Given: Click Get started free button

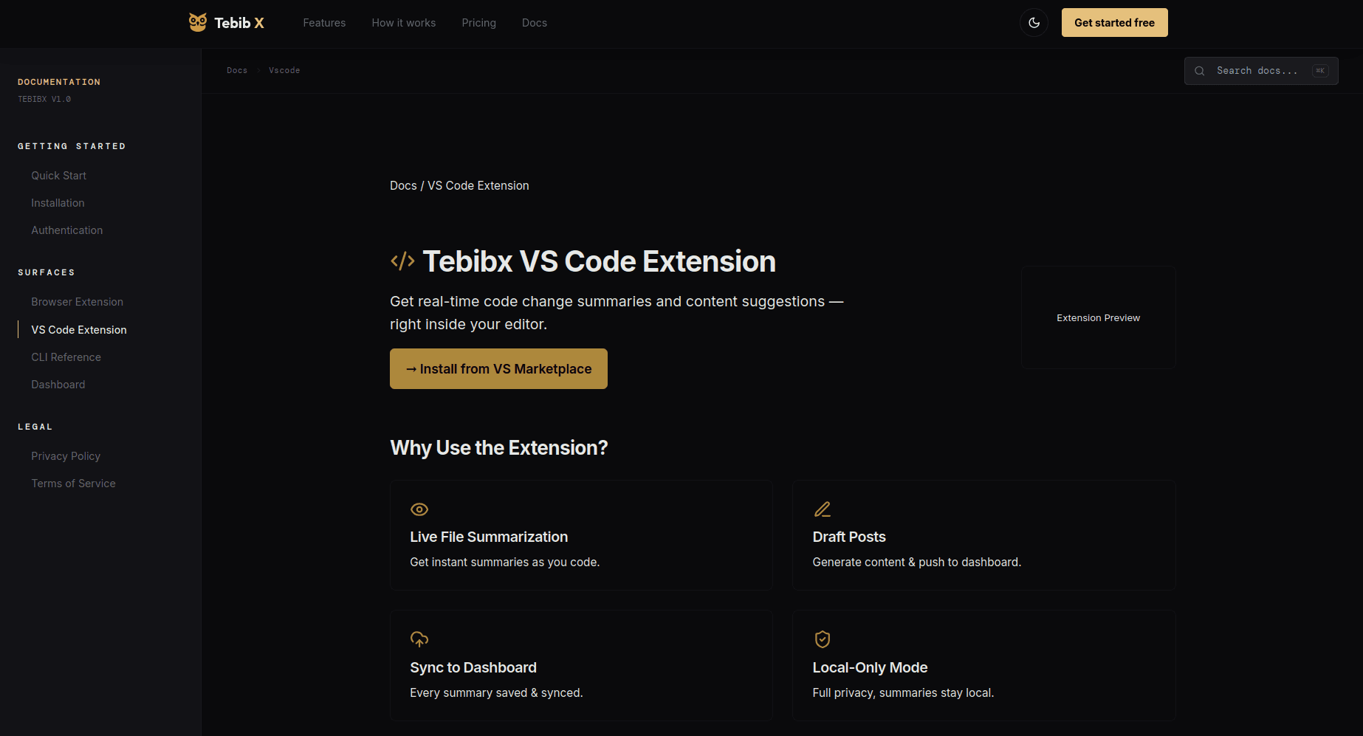Looking at the screenshot, I should point(1115,23).
